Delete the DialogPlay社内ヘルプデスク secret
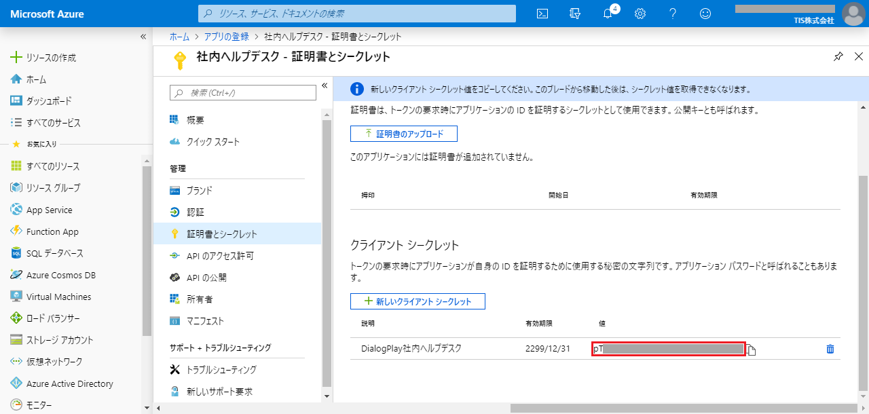 click(x=830, y=349)
